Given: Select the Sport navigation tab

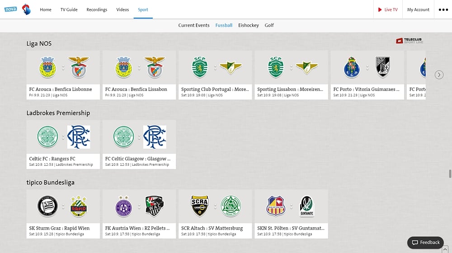Looking at the screenshot, I should coord(143,9).
